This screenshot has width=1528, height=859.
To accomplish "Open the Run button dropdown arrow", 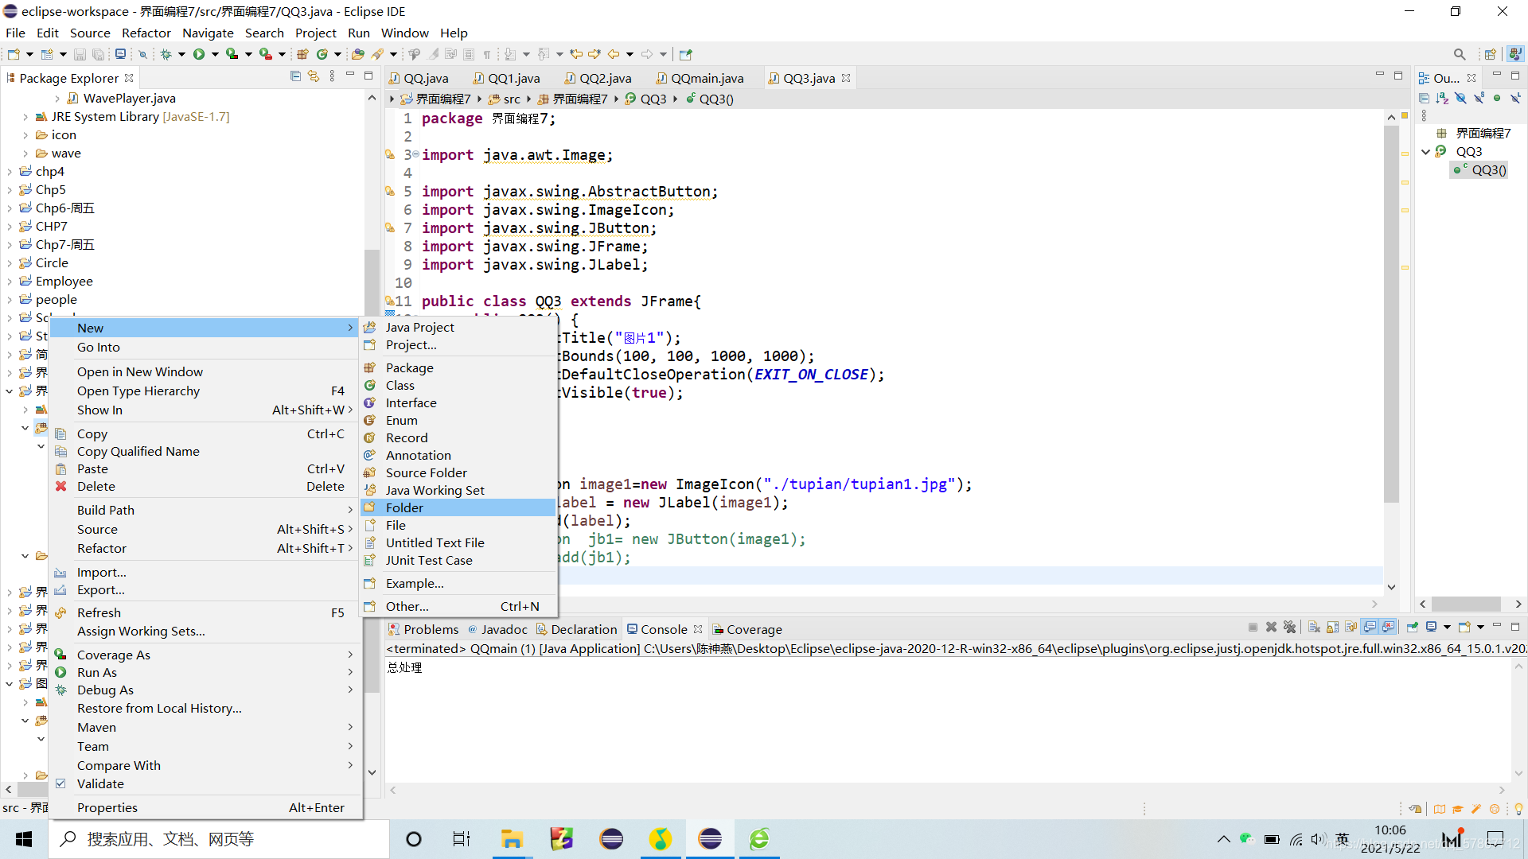I will tap(215, 54).
